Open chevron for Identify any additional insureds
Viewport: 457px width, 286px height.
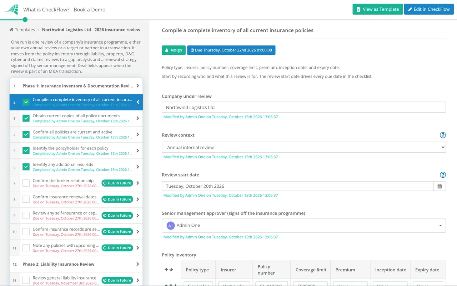pyautogui.click(x=138, y=167)
